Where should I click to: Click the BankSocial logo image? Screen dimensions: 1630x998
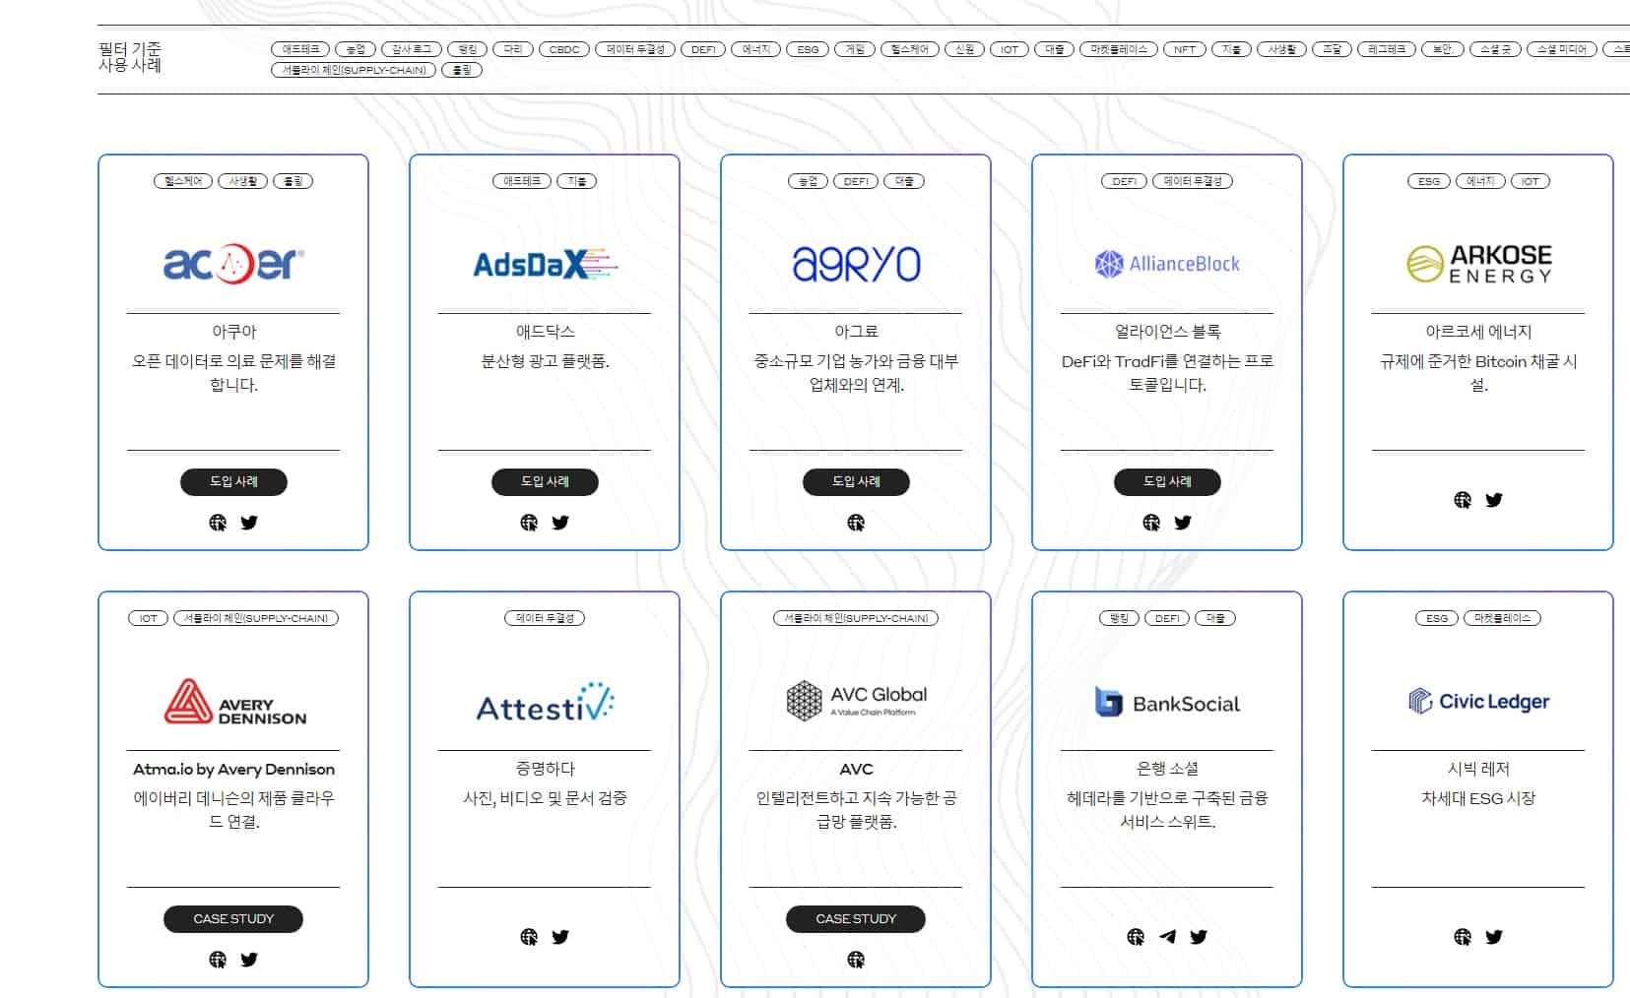[1167, 702]
